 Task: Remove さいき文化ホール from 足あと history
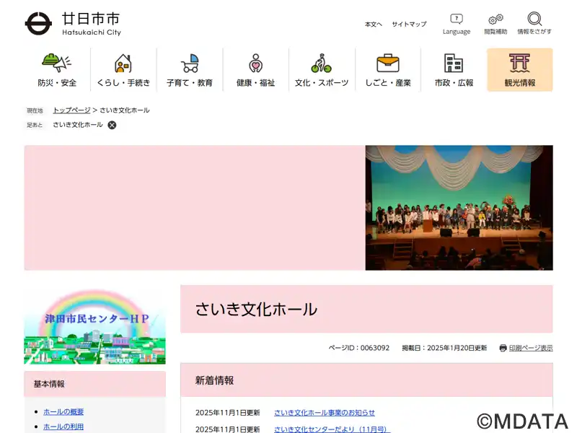[x=112, y=125]
